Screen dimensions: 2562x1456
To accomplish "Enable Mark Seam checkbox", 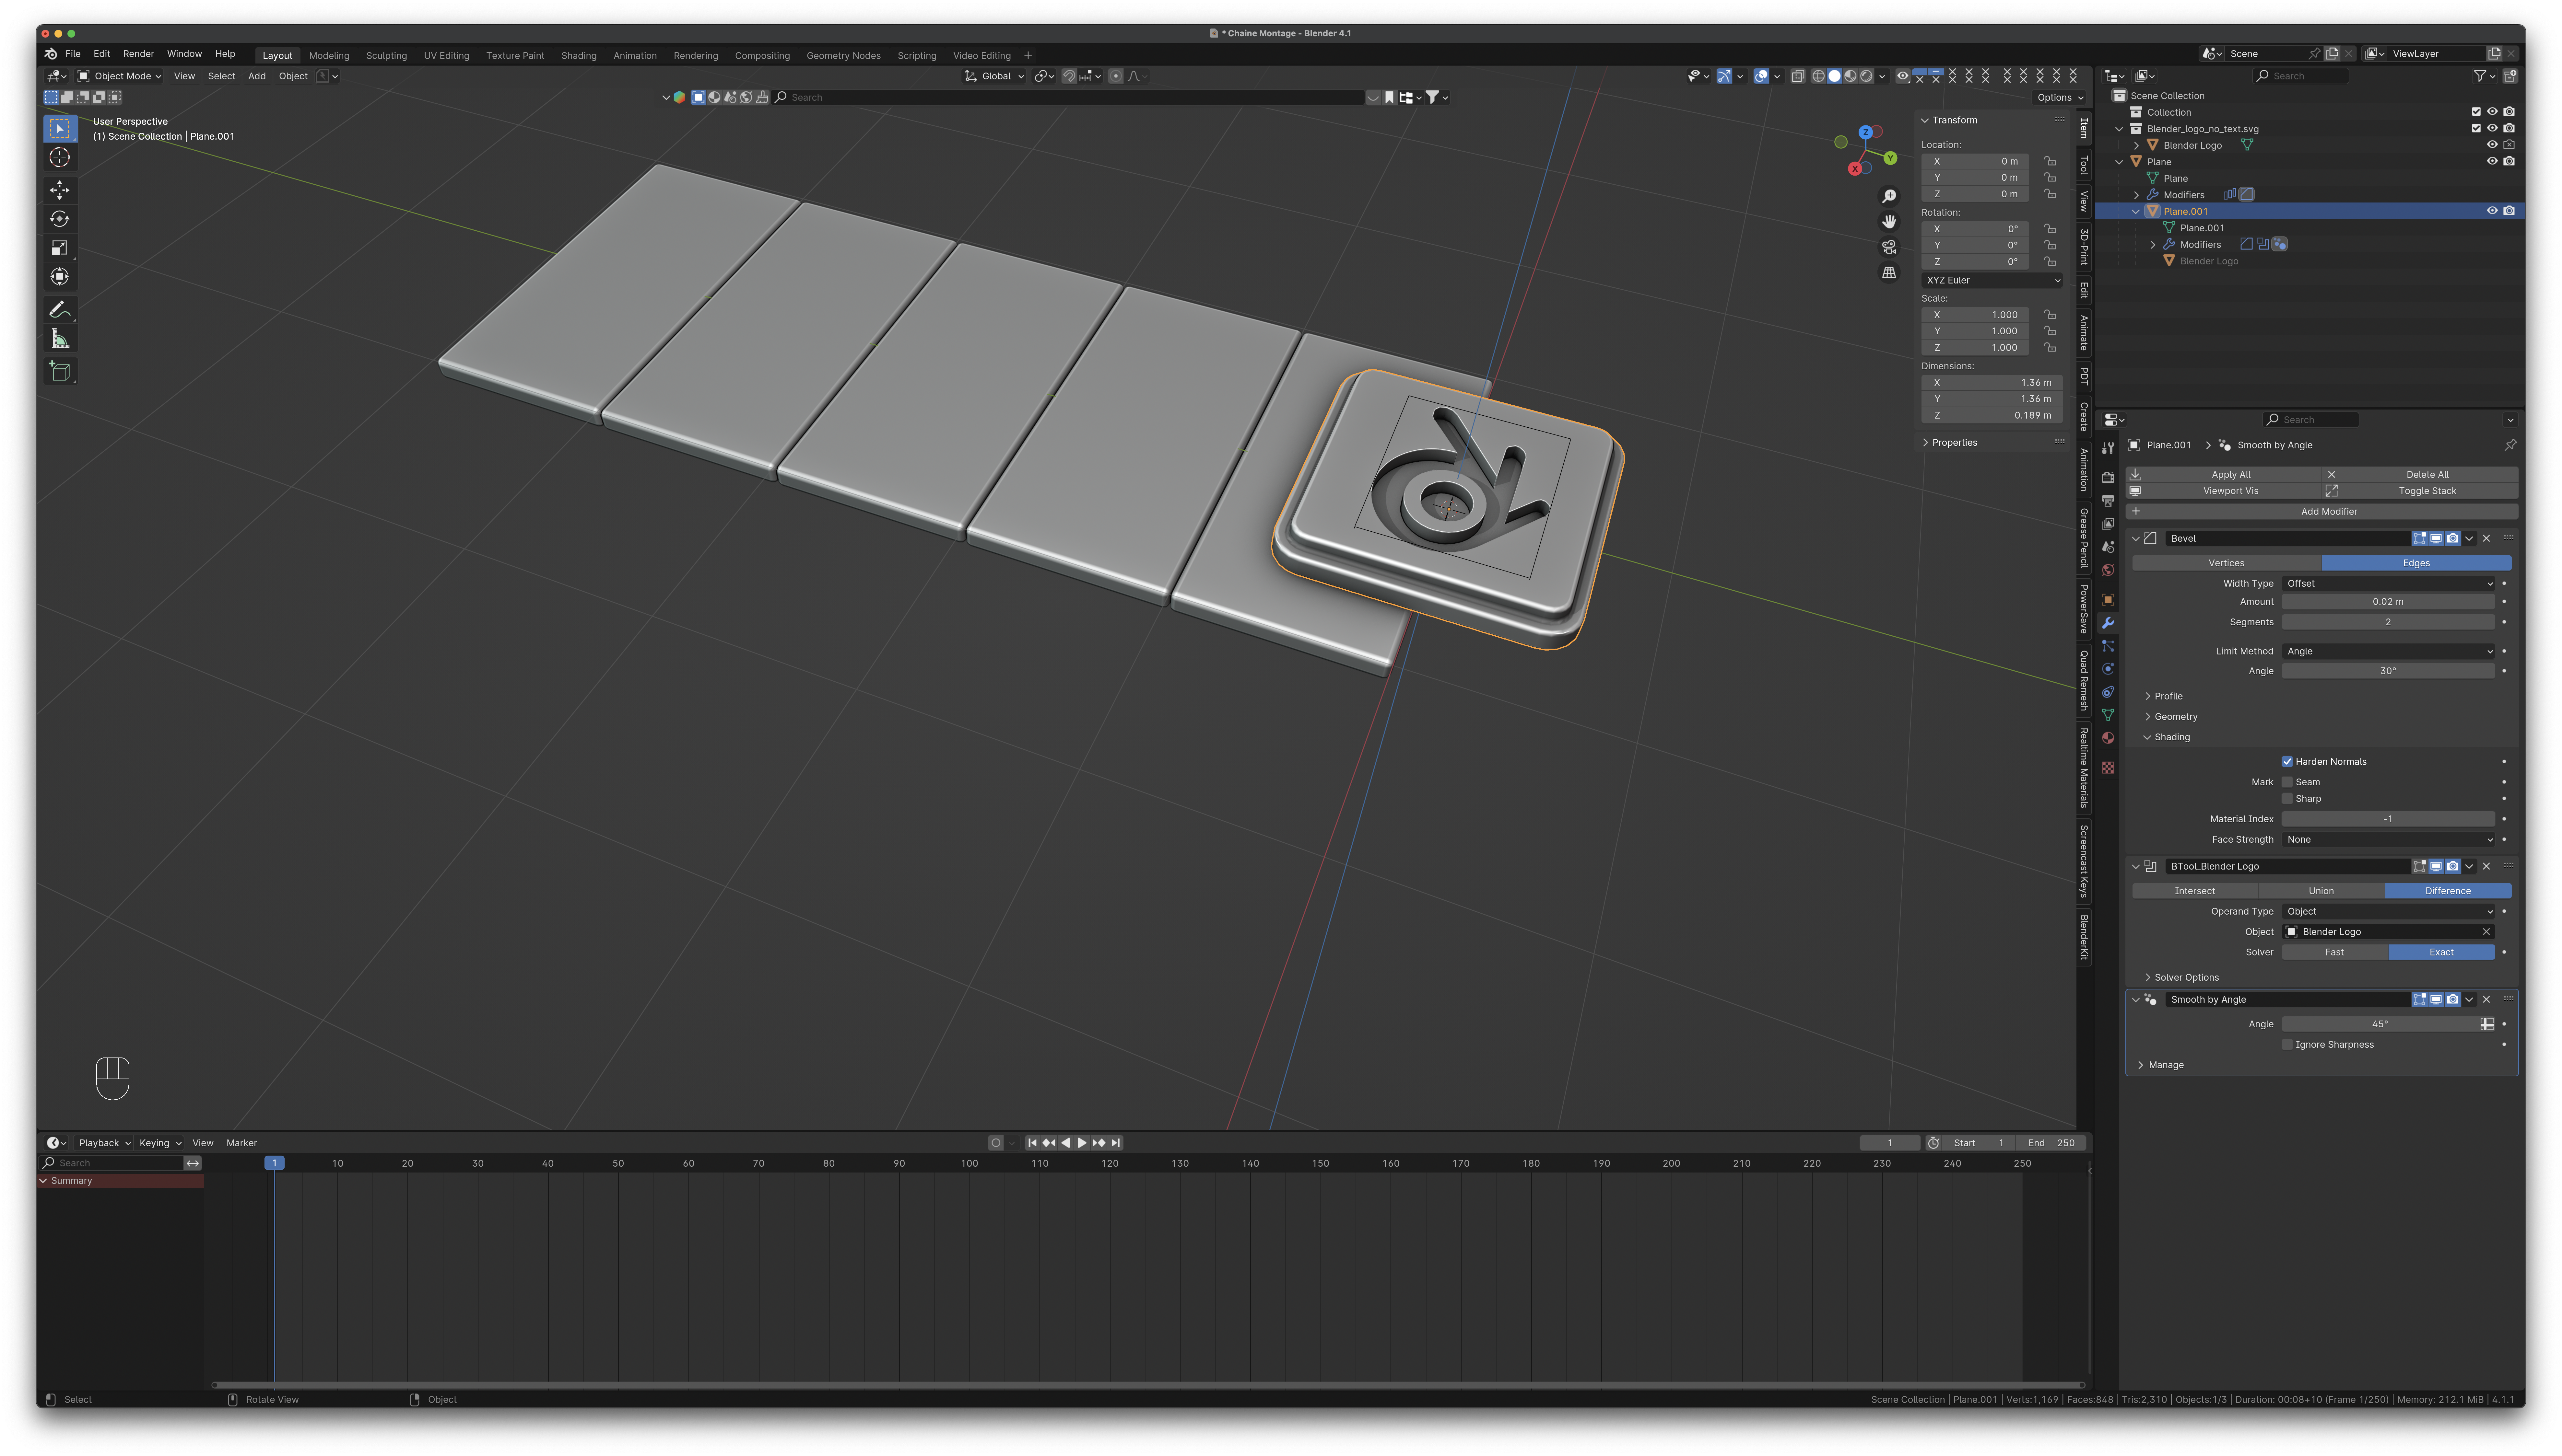I will point(2287,782).
